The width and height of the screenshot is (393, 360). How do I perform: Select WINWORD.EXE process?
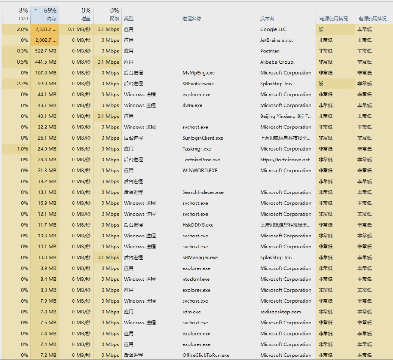coord(200,171)
